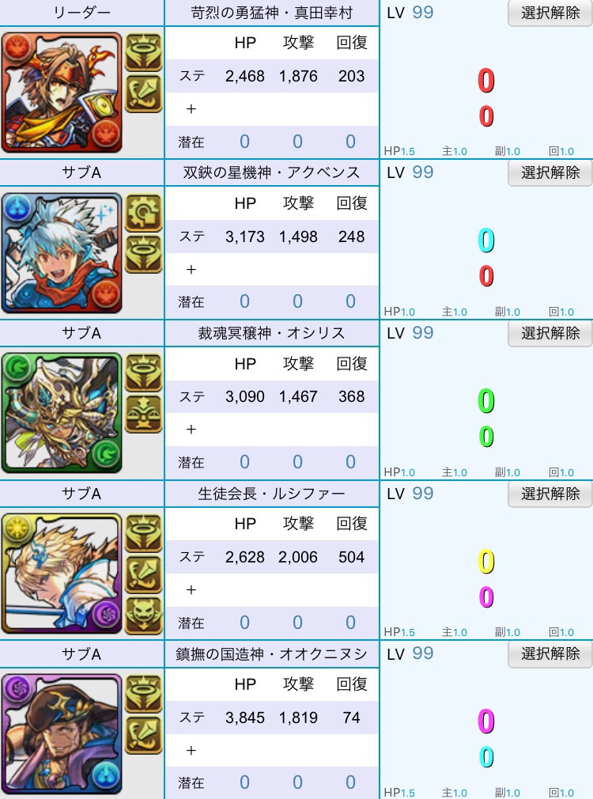Tap the devil-face awakening icon beside Lucifer

click(144, 615)
